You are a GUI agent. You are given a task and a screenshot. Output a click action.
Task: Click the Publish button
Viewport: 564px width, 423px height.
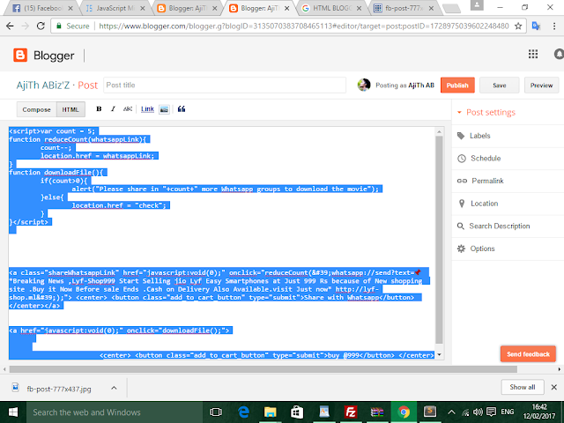(x=457, y=85)
